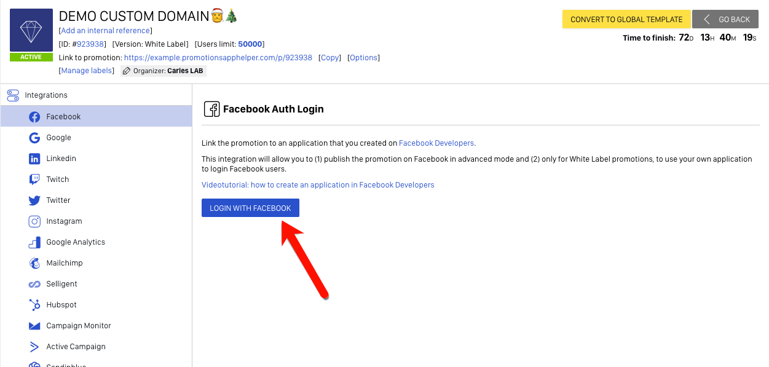Select Google Analytics in the sidebar
The height and width of the screenshot is (367, 769).
click(x=97, y=242)
